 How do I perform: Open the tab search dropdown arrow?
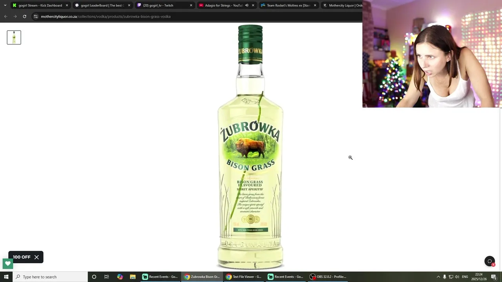[x=5, y=5]
